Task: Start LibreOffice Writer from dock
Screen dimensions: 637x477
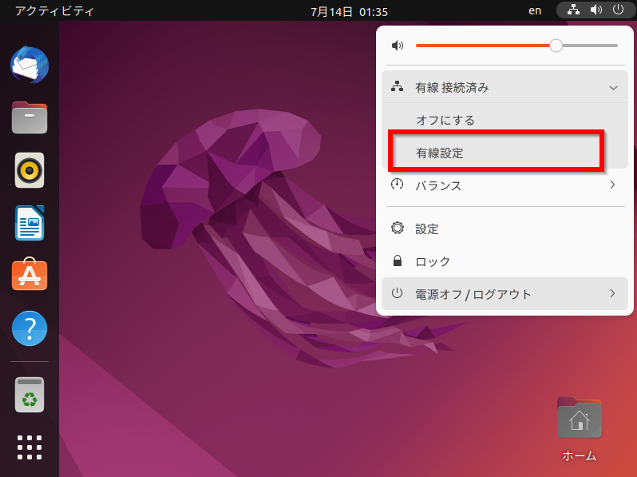Action: [30, 223]
